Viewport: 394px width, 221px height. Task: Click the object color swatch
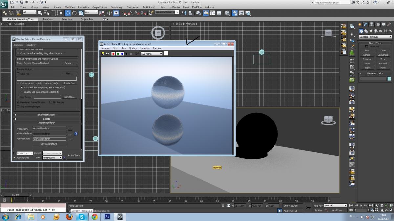coord(389,79)
